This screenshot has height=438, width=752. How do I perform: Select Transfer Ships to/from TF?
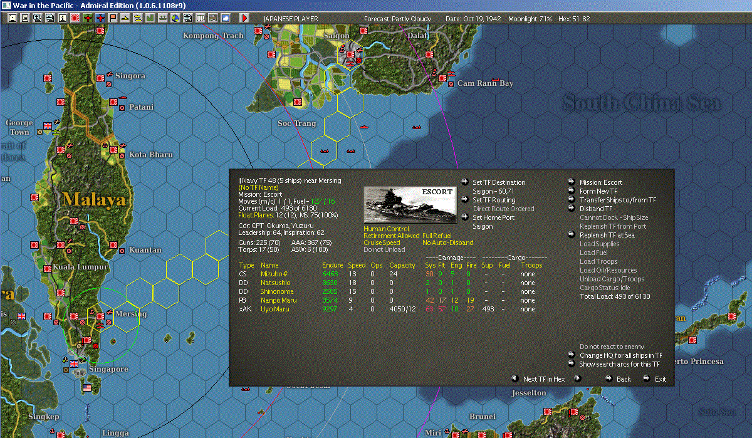pyautogui.click(x=618, y=200)
